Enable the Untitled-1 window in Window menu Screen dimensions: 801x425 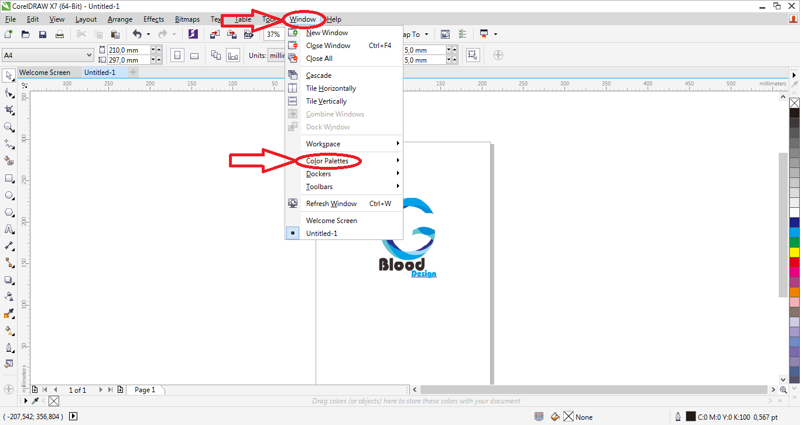323,233
